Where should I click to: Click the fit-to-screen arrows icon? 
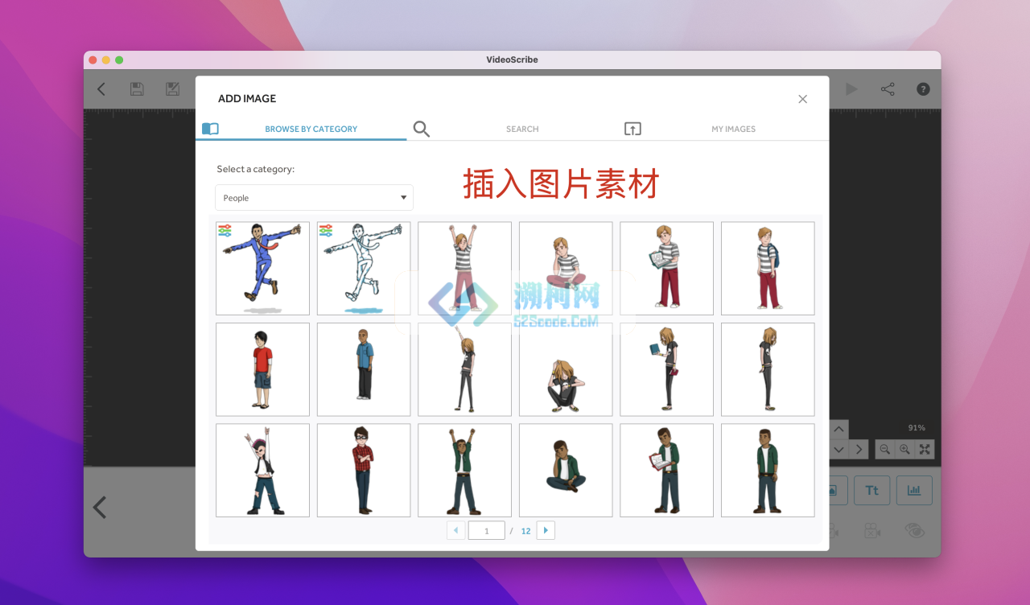[x=925, y=450]
